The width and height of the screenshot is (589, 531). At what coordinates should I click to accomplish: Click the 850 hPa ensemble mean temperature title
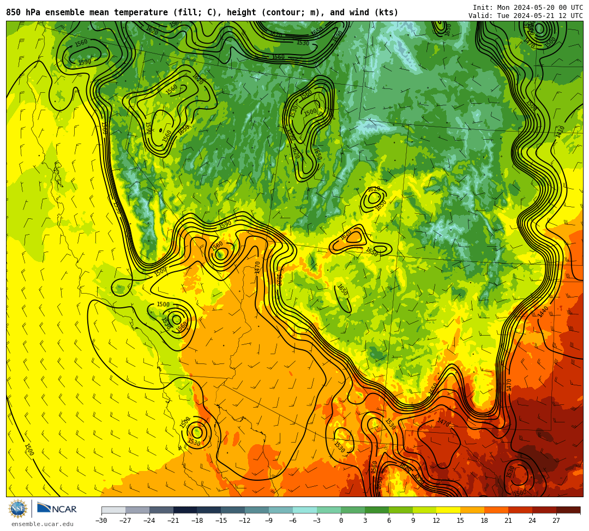(202, 13)
